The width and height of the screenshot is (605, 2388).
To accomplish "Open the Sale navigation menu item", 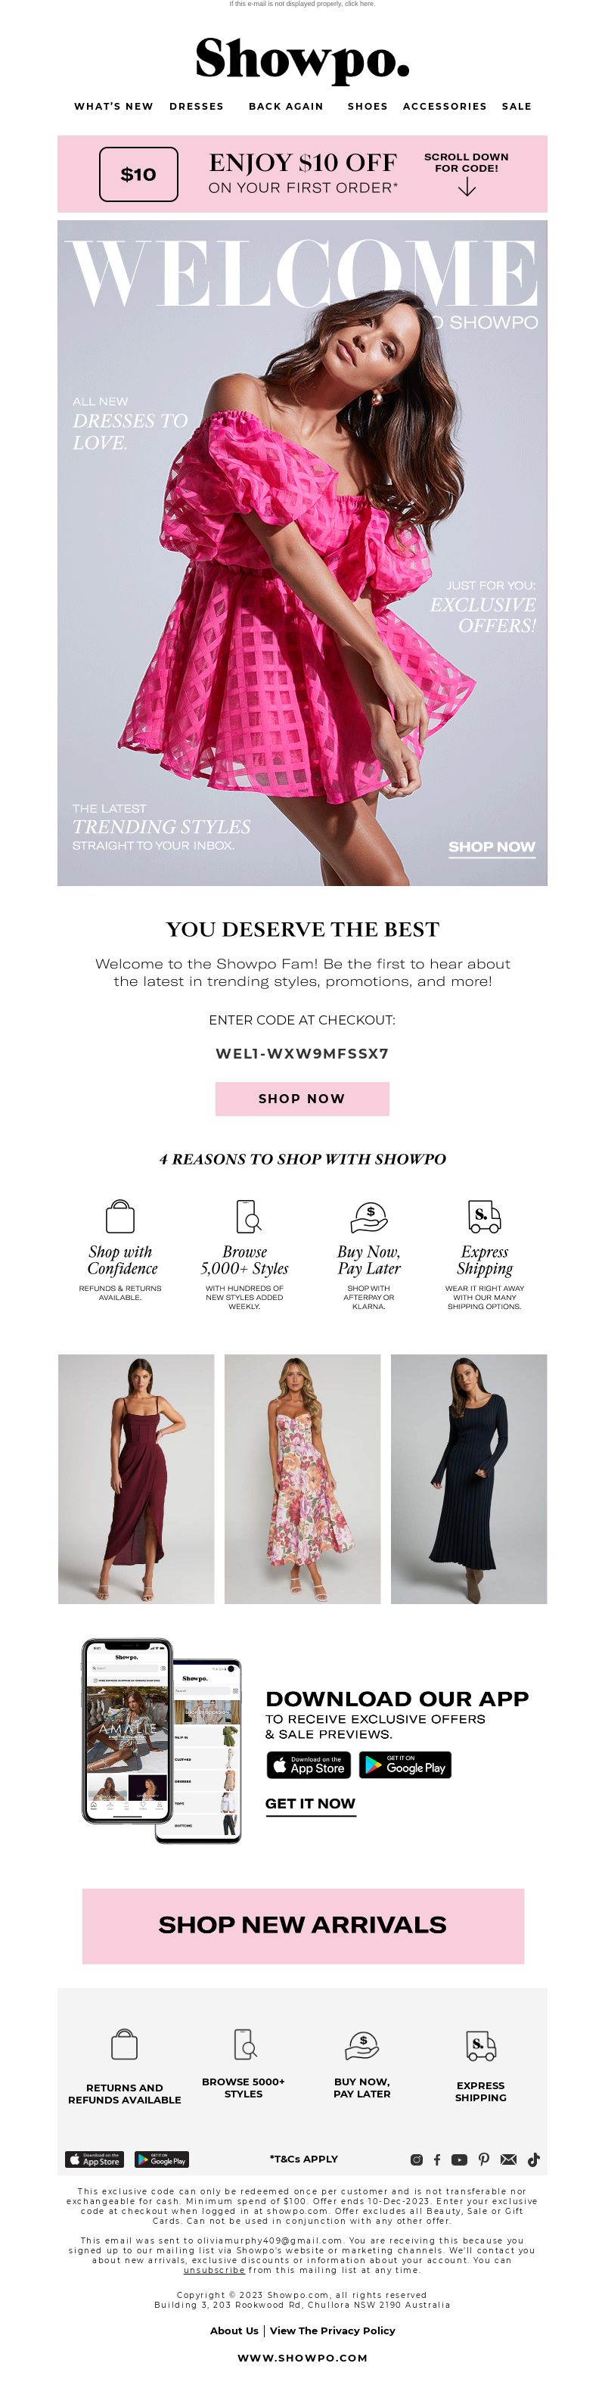I will (517, 107).
